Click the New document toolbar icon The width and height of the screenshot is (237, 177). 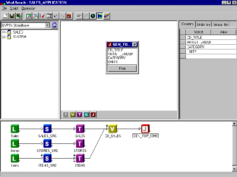click(5, 16)
